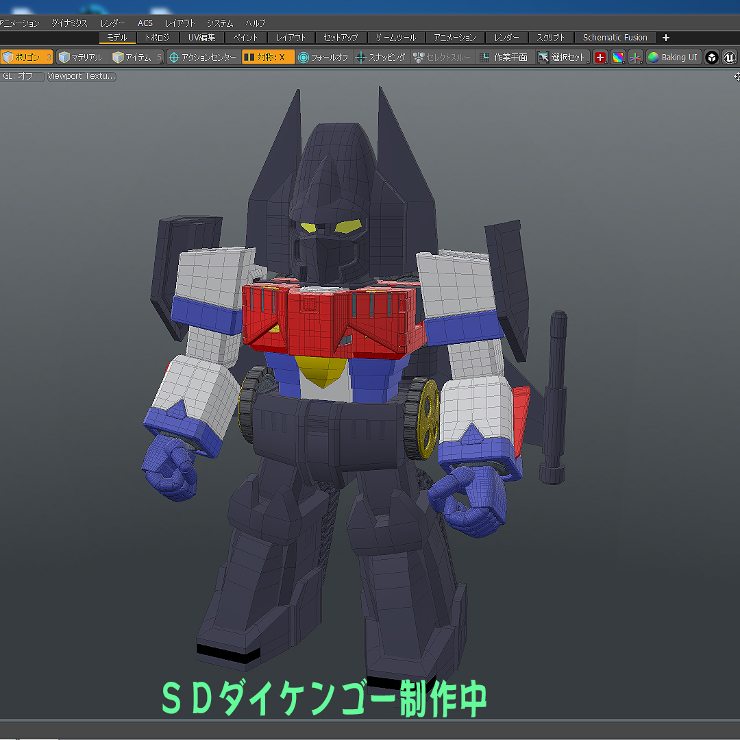Screen dimensions: 740x740
Task: Click the colored axis gizmo icon
Action: point(635,58)
